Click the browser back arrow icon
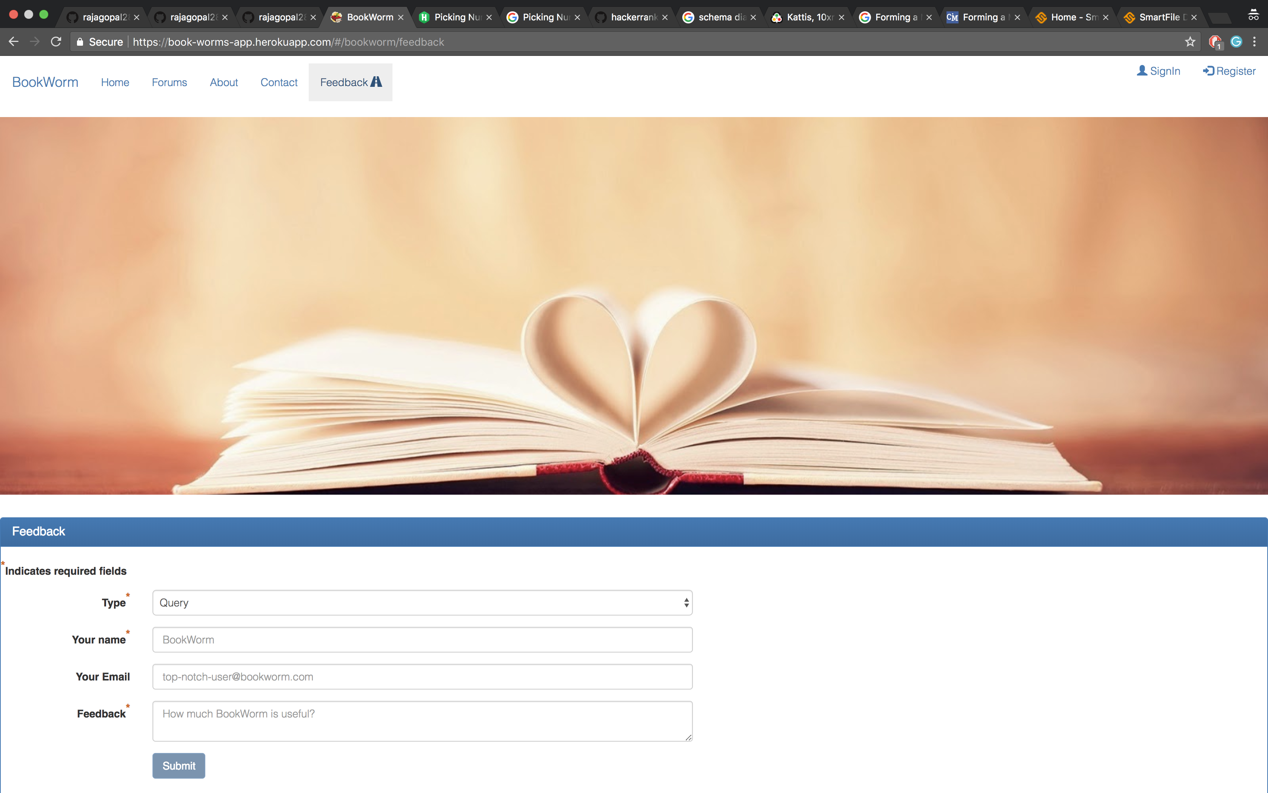This screenshot has height=793, width=1268. (x=14, y=42)
